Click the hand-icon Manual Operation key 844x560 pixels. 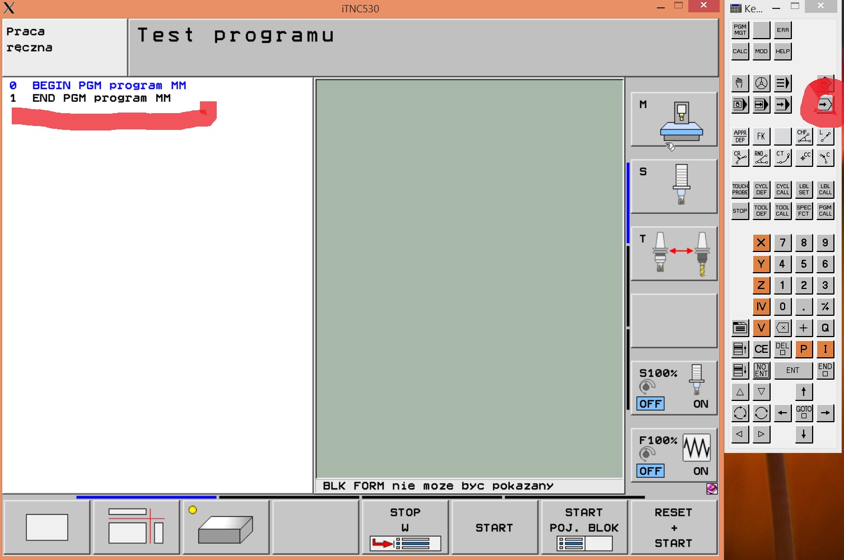pos(740,83)
